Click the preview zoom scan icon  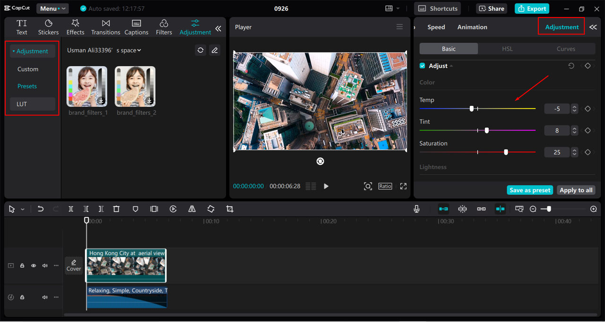[x=368, y=186]
